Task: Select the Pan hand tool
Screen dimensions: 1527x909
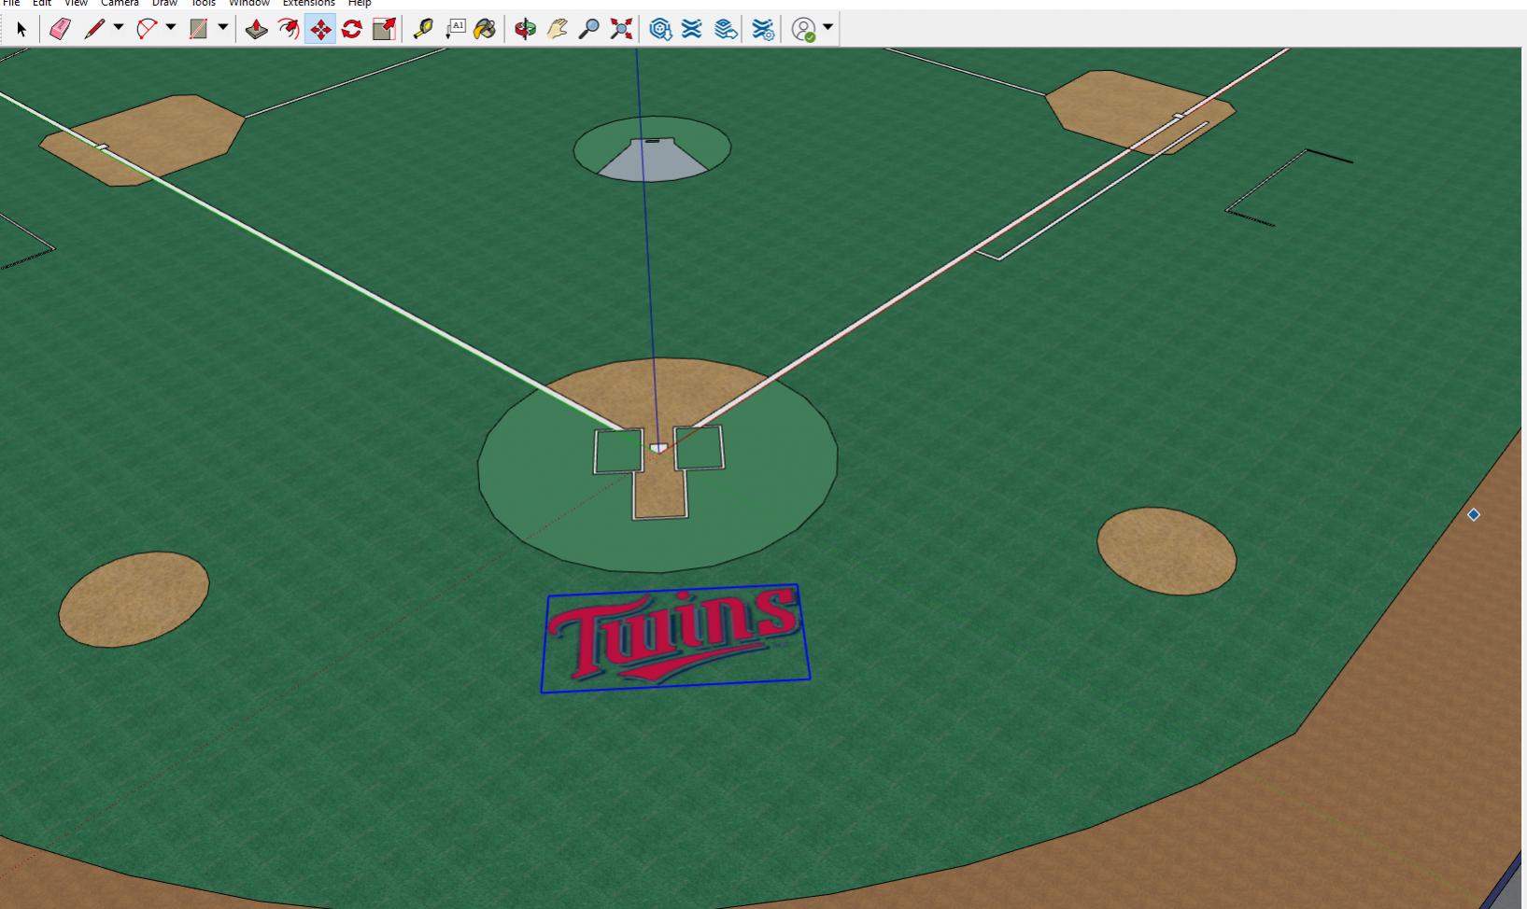Action: pyautogui.click(x=558, y=29)
